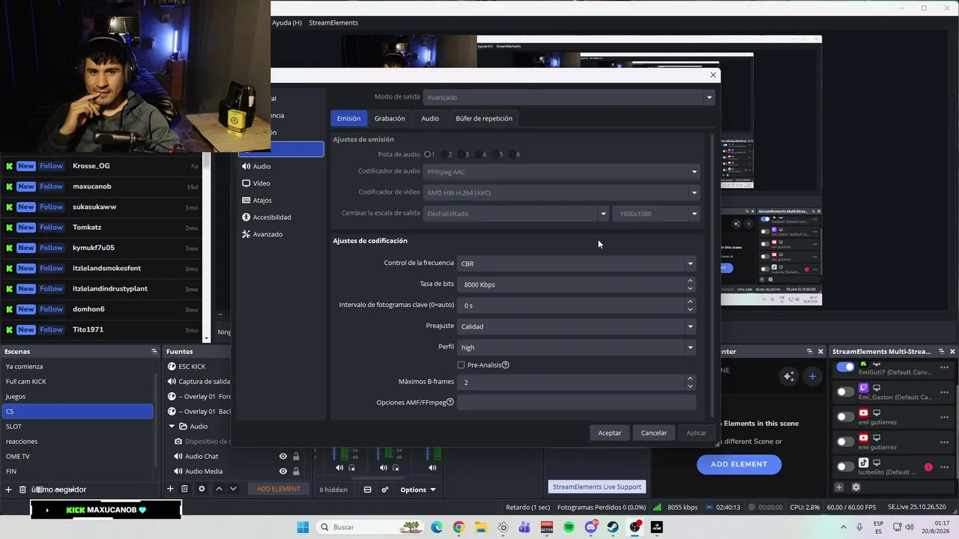Open Codificador de audio FFmpeg AAC dropdown
959x539 pixels.
click(x=562, y=171)
